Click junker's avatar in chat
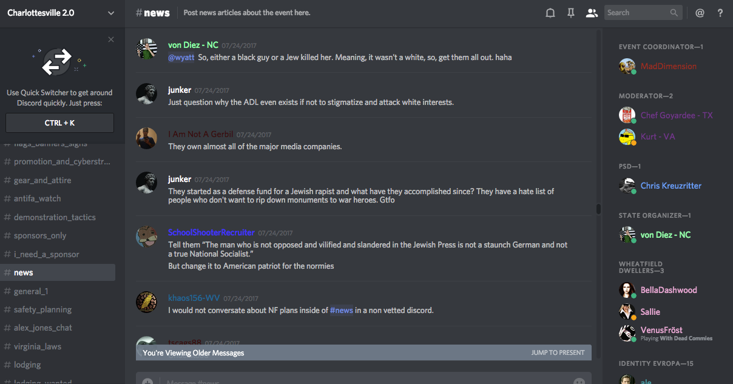Screen dimensions: 733x384 pos(146,94)
